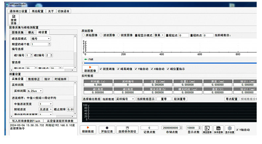Click the MPLaserStudio title bar app icon

click(x=7, y=4)
